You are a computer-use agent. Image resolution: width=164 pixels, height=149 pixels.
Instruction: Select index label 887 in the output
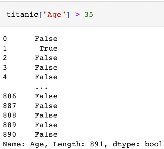click(x=9, y=106)
